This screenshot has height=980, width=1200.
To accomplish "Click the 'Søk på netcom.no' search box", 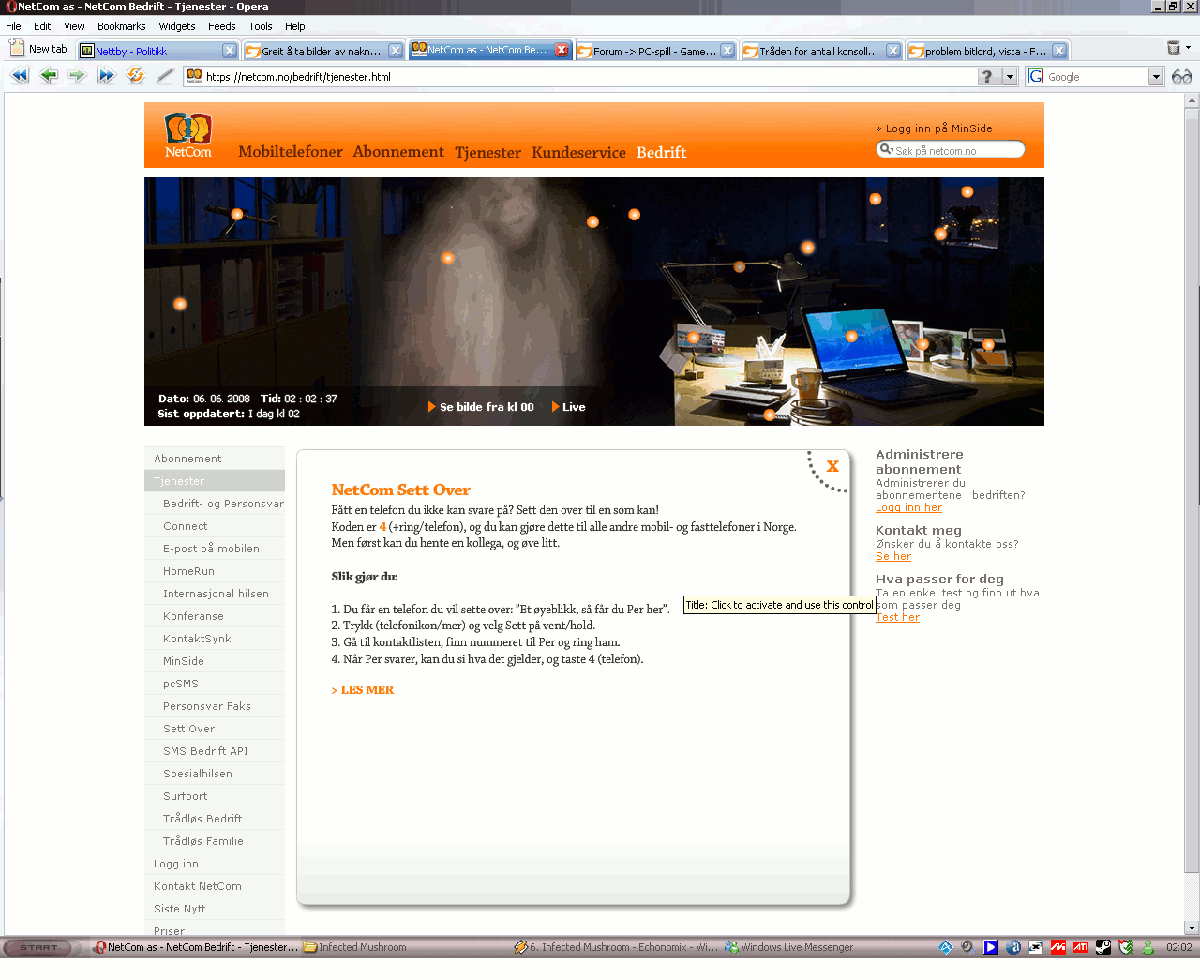I will tap(951, 150).
